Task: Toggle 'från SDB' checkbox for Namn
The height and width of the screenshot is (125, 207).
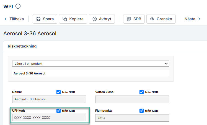Action: pyautogui.click(x=58, y=92)
